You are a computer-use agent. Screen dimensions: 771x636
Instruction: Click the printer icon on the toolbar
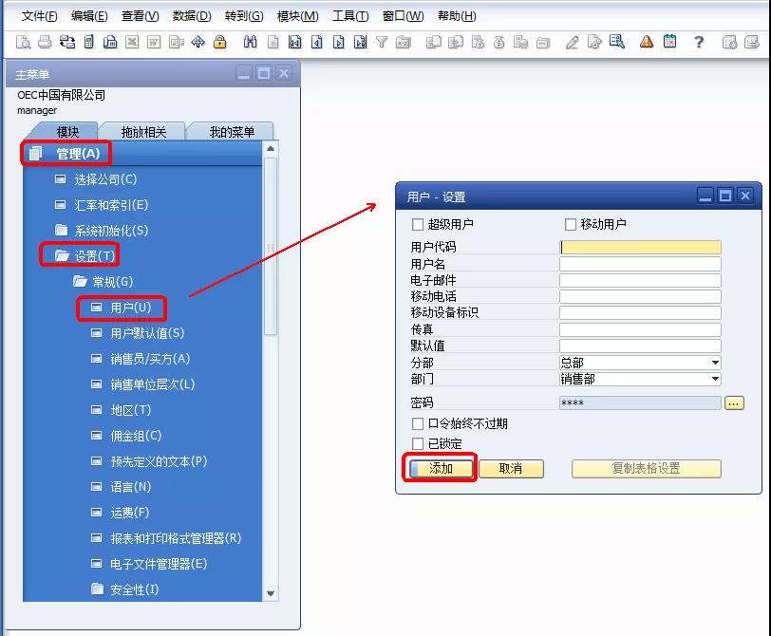[44, 42]
